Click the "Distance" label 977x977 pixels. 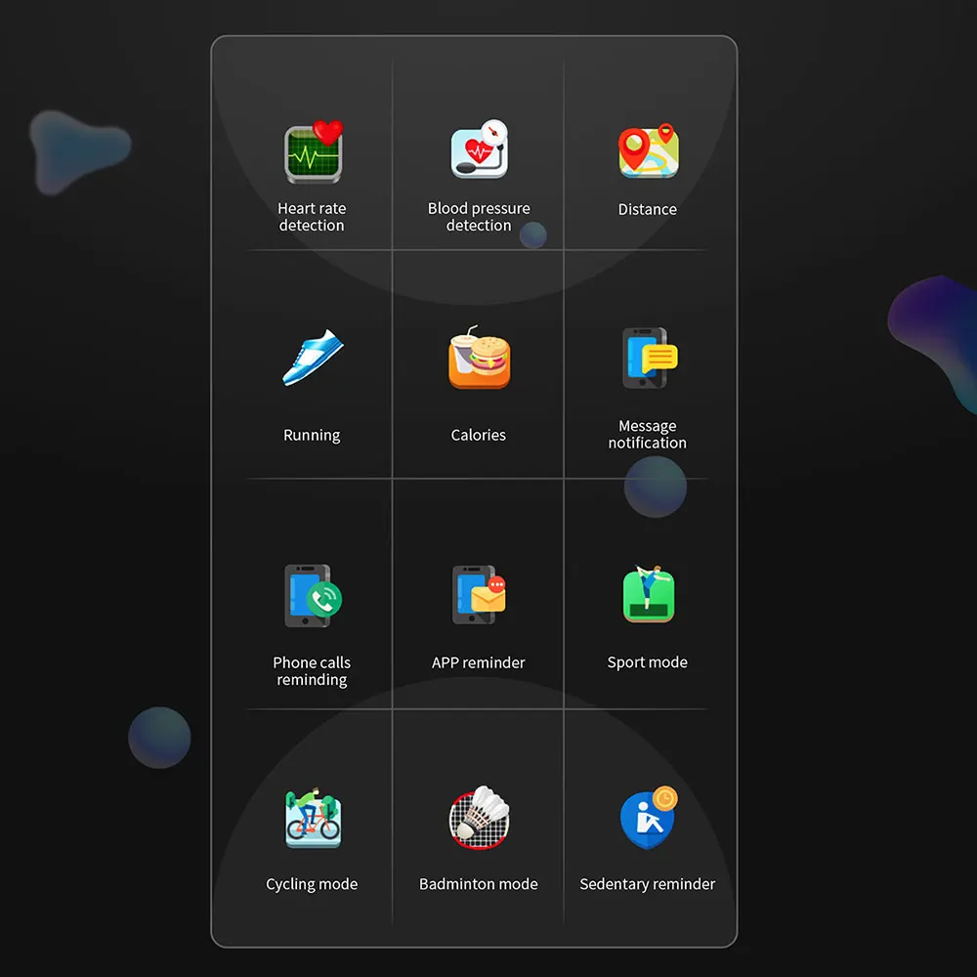coord(648,209)
